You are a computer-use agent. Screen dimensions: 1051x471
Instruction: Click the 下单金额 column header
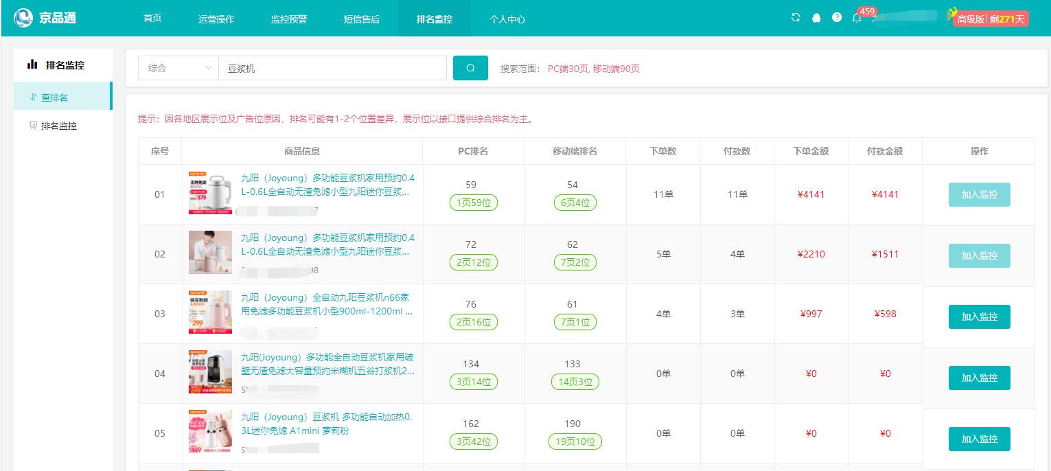click(811, 151)
